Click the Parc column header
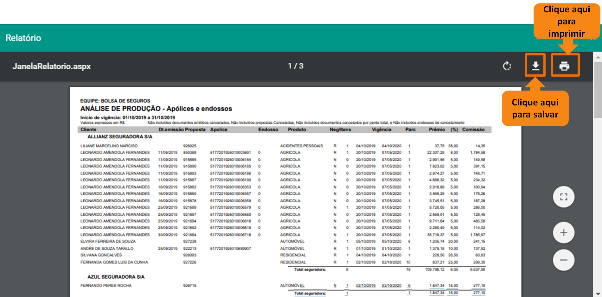 (x=410, y=130)
